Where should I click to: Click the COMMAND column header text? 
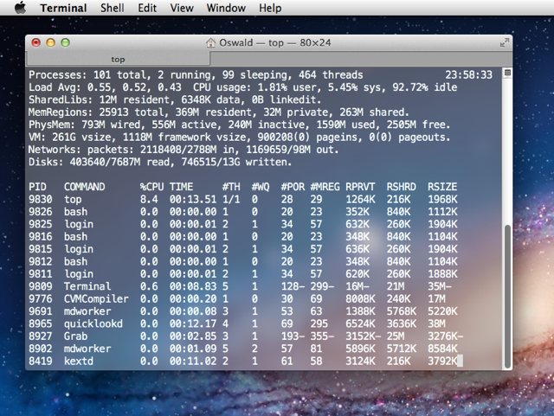(x=85, y=186)
